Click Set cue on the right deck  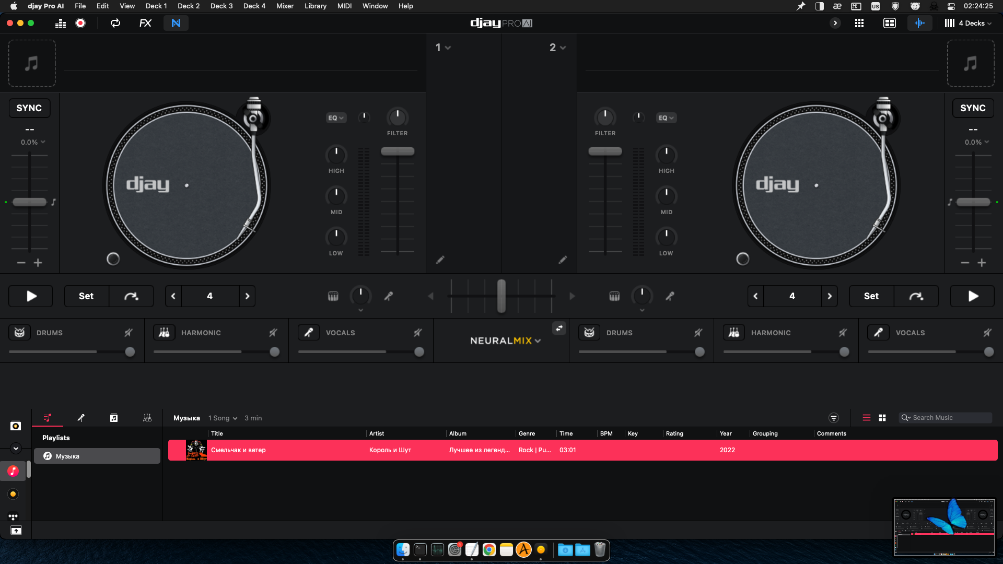pyautogui.click(x=871, y=296)
